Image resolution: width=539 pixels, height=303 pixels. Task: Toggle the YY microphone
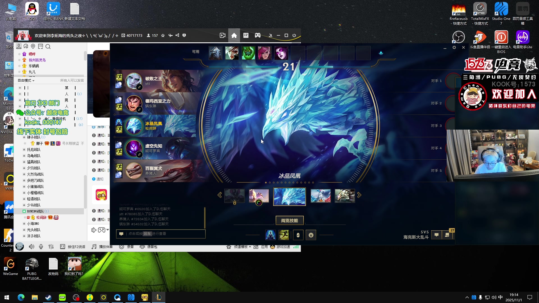(41, 247)
